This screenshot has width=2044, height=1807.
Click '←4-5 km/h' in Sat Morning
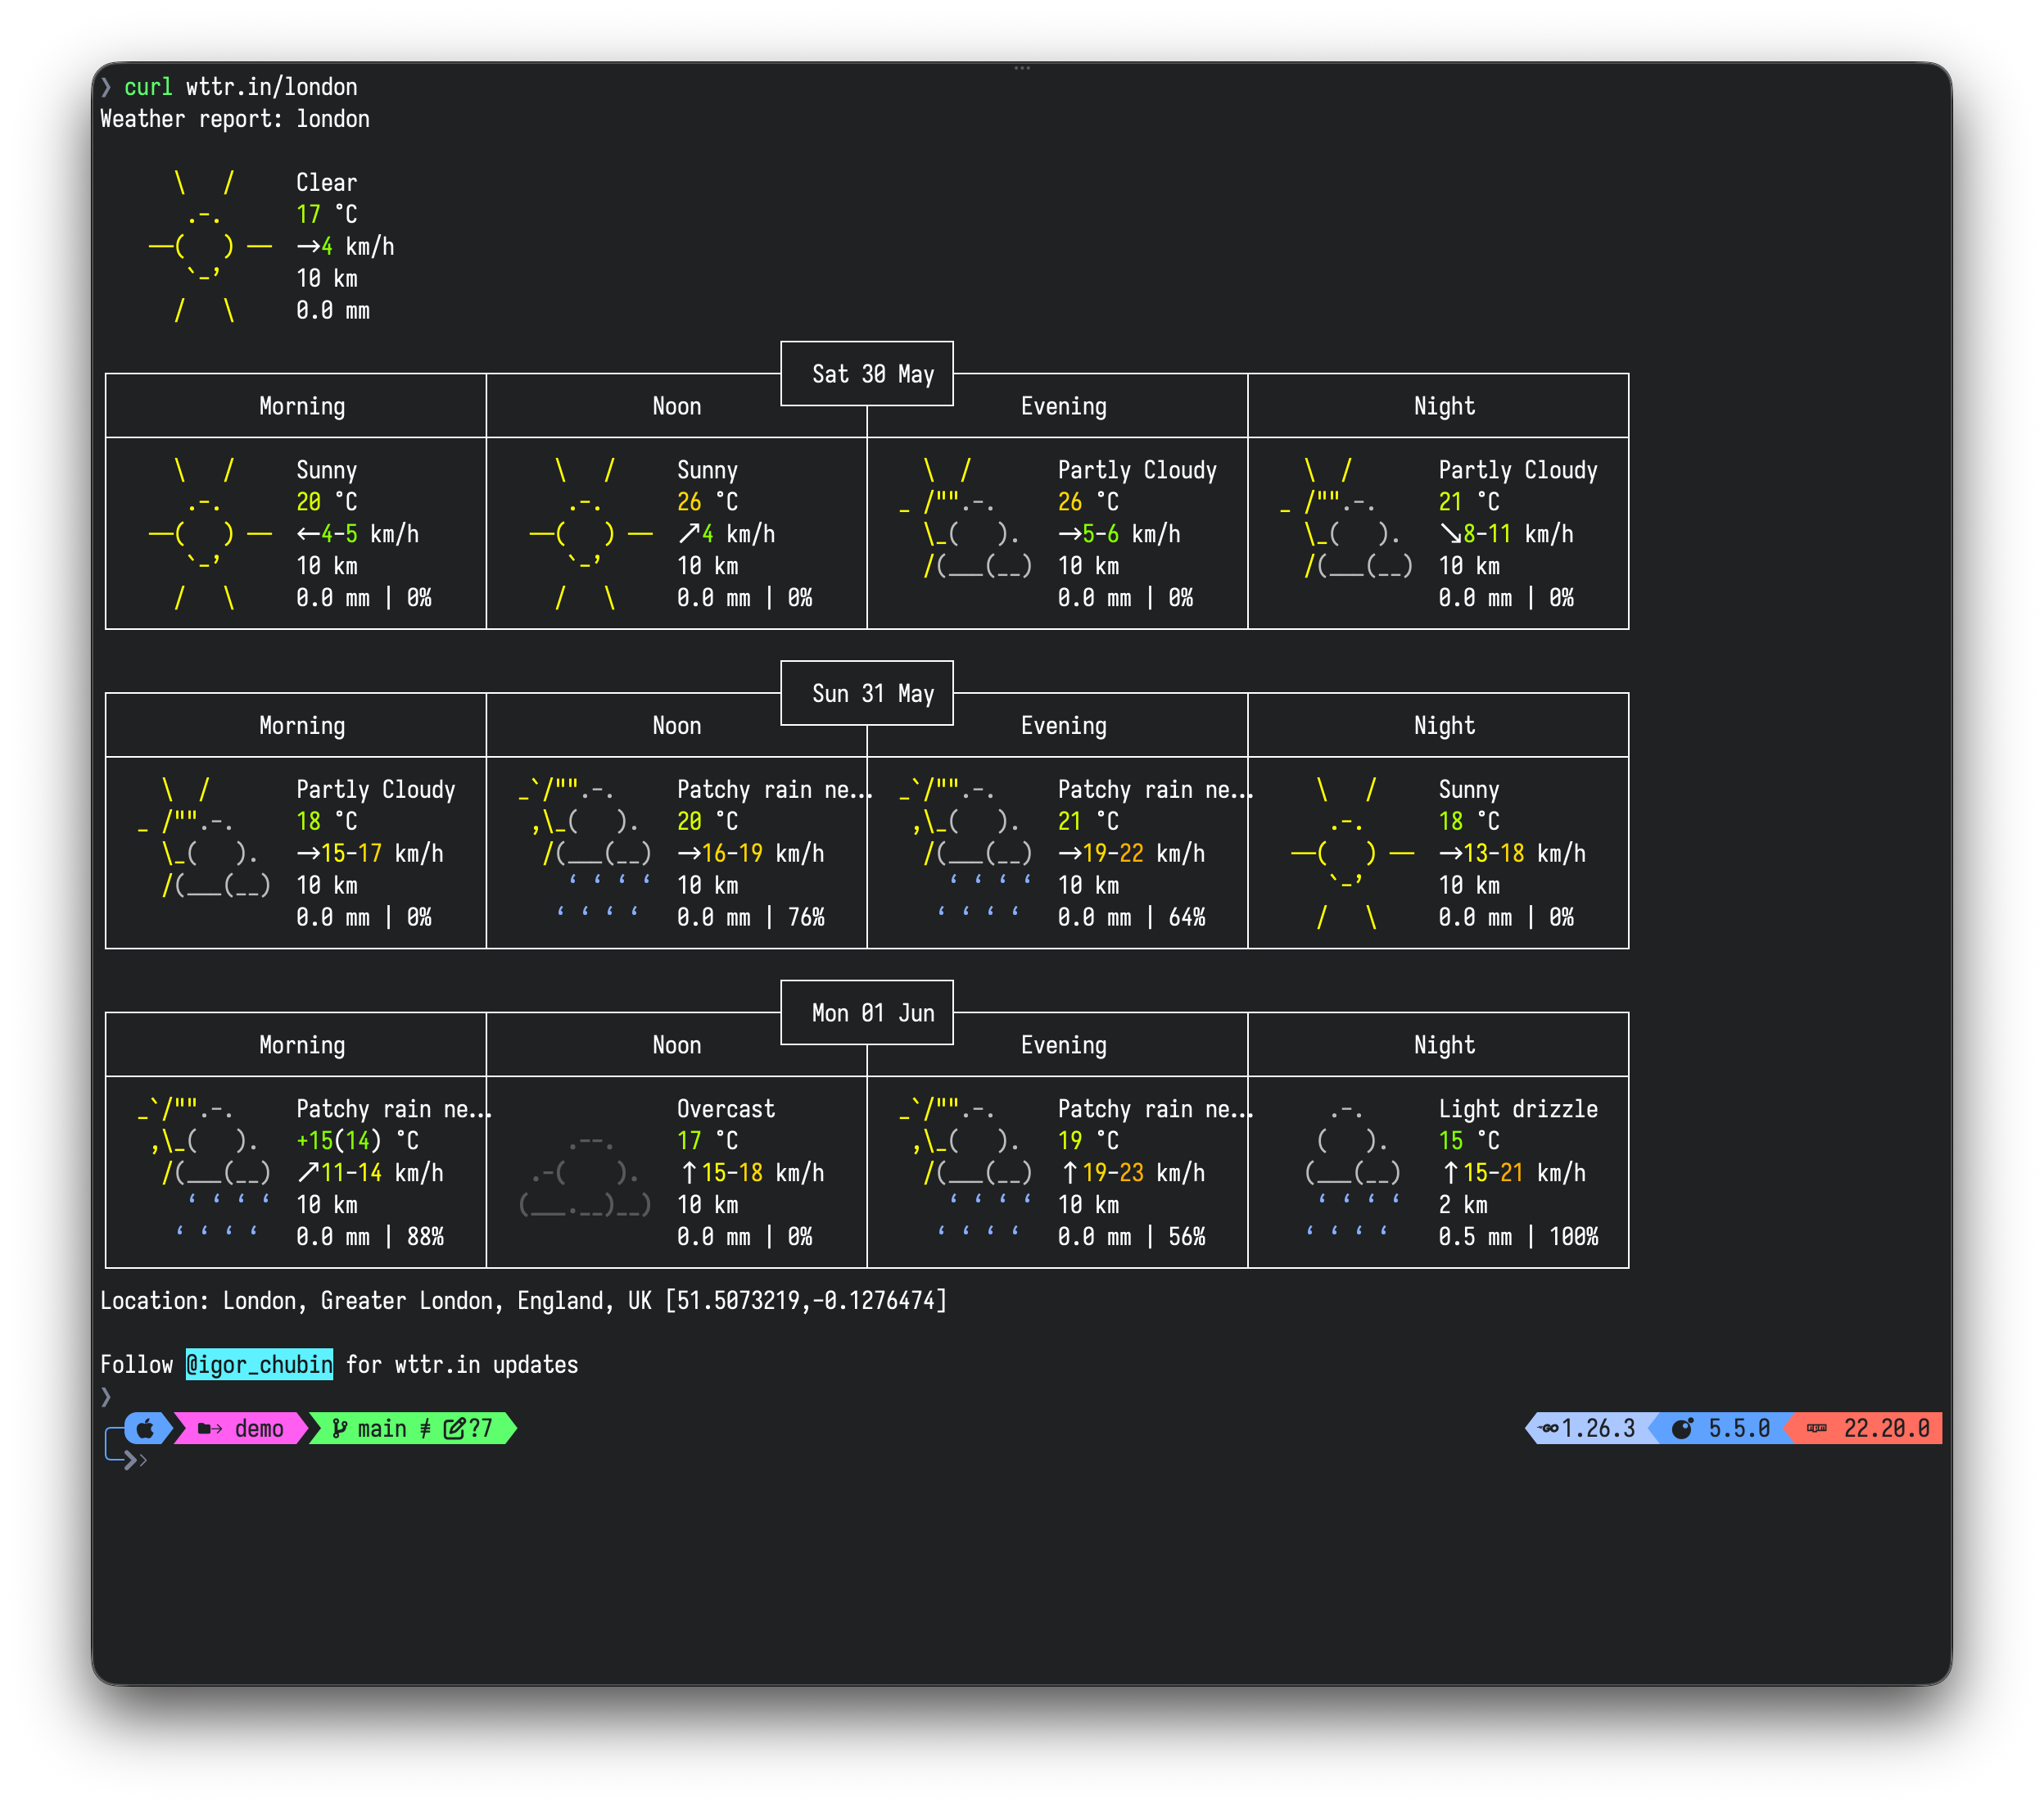pyautogui.click(x=357, y=534)
